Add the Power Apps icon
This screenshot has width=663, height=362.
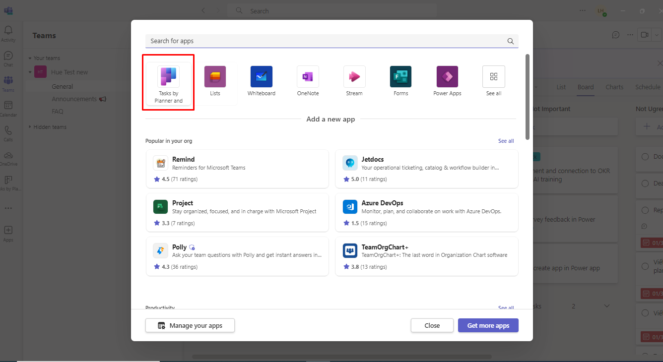pos(447,77)
